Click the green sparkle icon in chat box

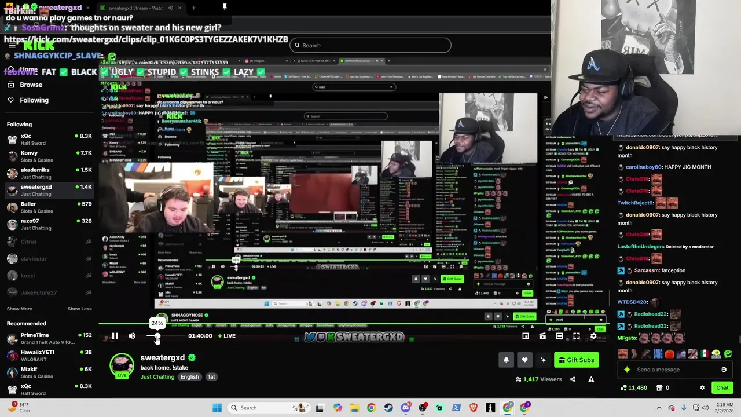pyautogui.click(x=626, y=370)
